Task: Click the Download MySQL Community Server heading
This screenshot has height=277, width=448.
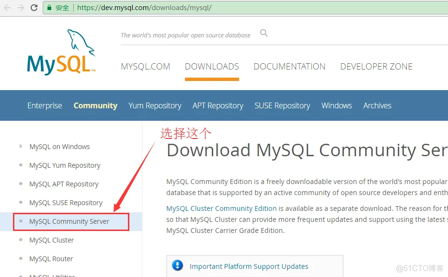Action: click(x=307, y=150)
